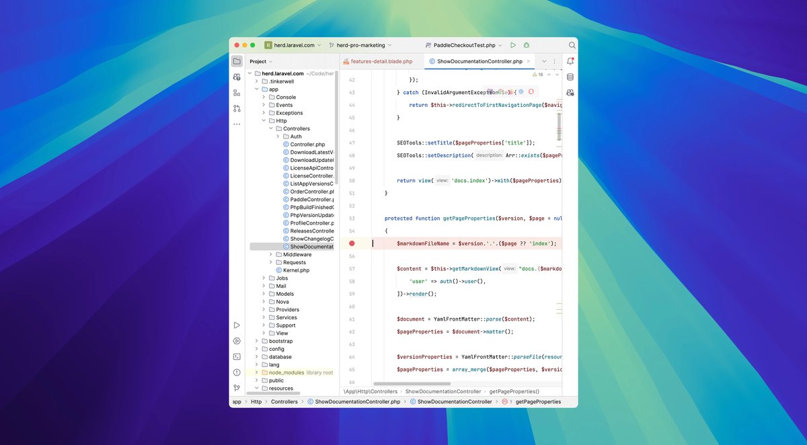Open the Structure tool window

pos(237,93)
